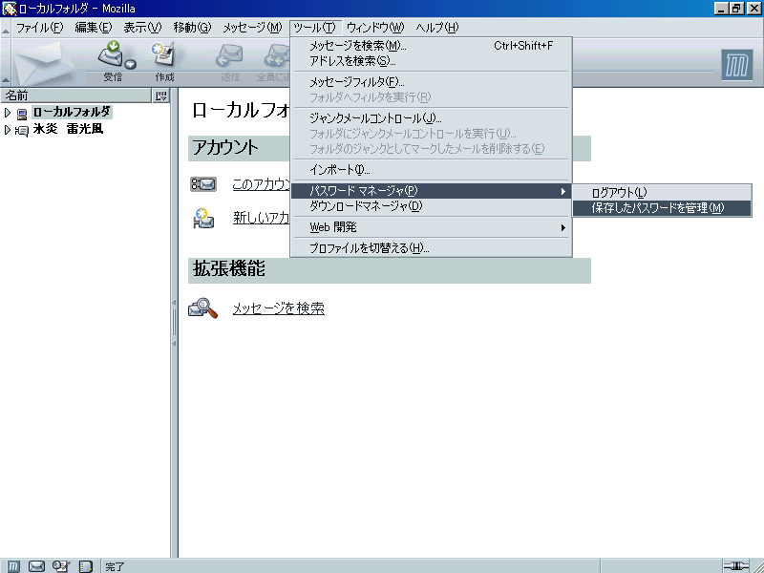764x573 pixels.
Task: Choose ジャンクメールコントロール(J)... menu item
Action: pos(432,118)
